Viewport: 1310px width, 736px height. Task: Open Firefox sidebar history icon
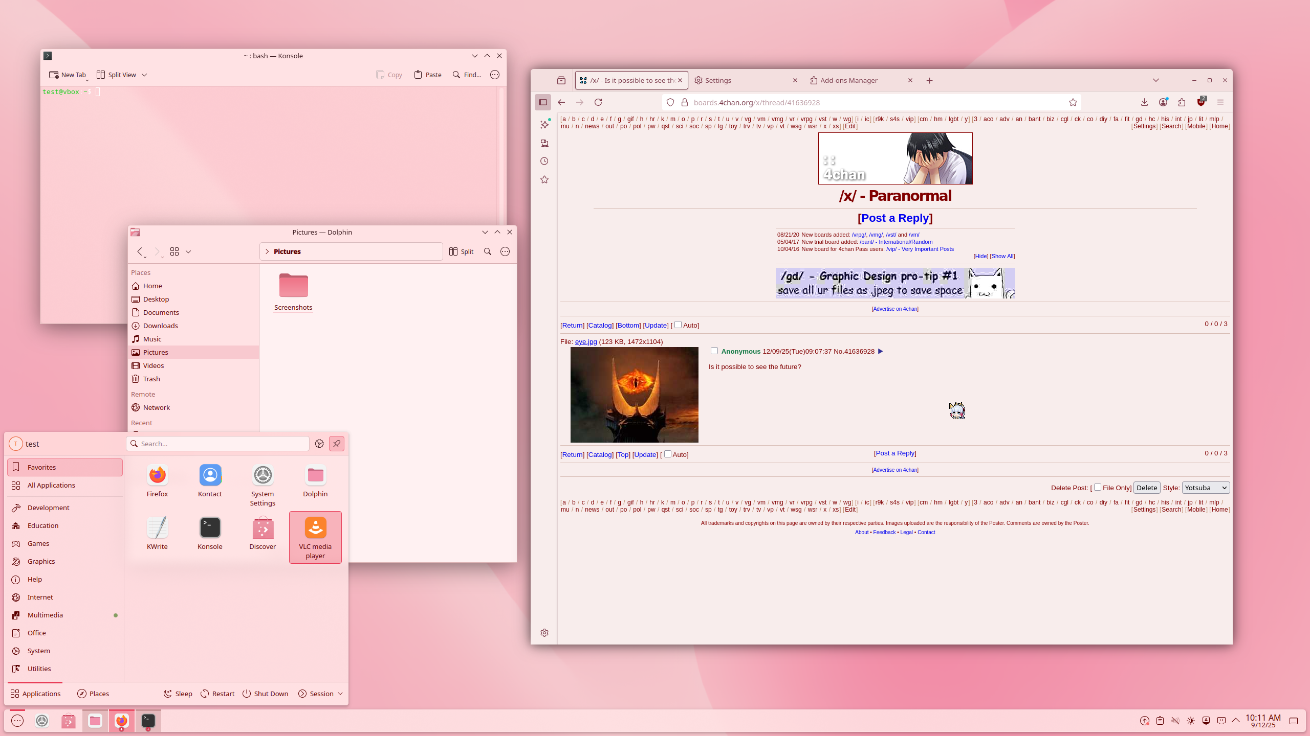(544, 161)
